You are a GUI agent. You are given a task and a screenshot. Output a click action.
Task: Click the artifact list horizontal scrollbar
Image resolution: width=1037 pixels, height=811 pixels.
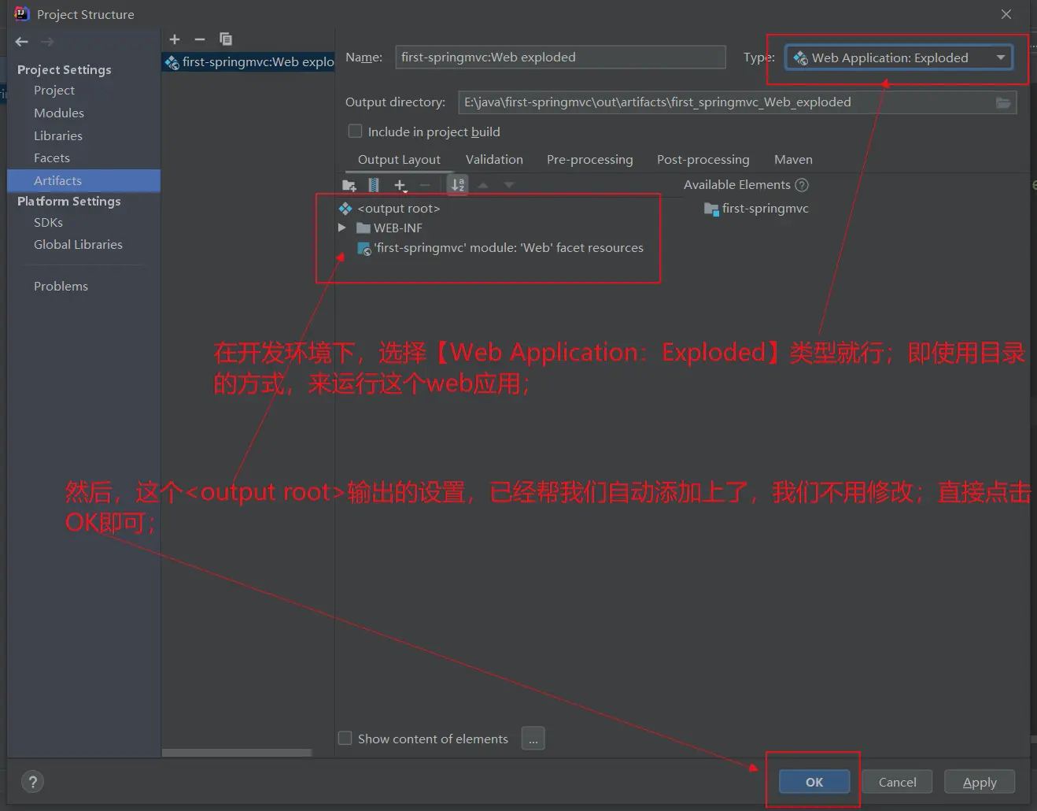(237, 753)
